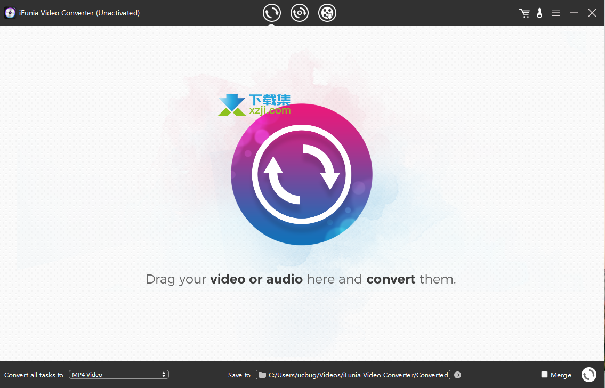Click the folder icon in save path

[x=262, y=375]
